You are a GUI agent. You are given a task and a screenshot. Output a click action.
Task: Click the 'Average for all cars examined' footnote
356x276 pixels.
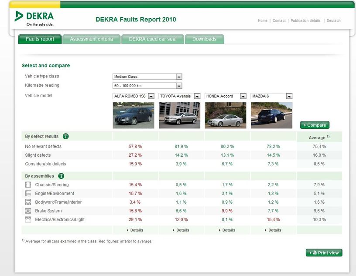87,241
